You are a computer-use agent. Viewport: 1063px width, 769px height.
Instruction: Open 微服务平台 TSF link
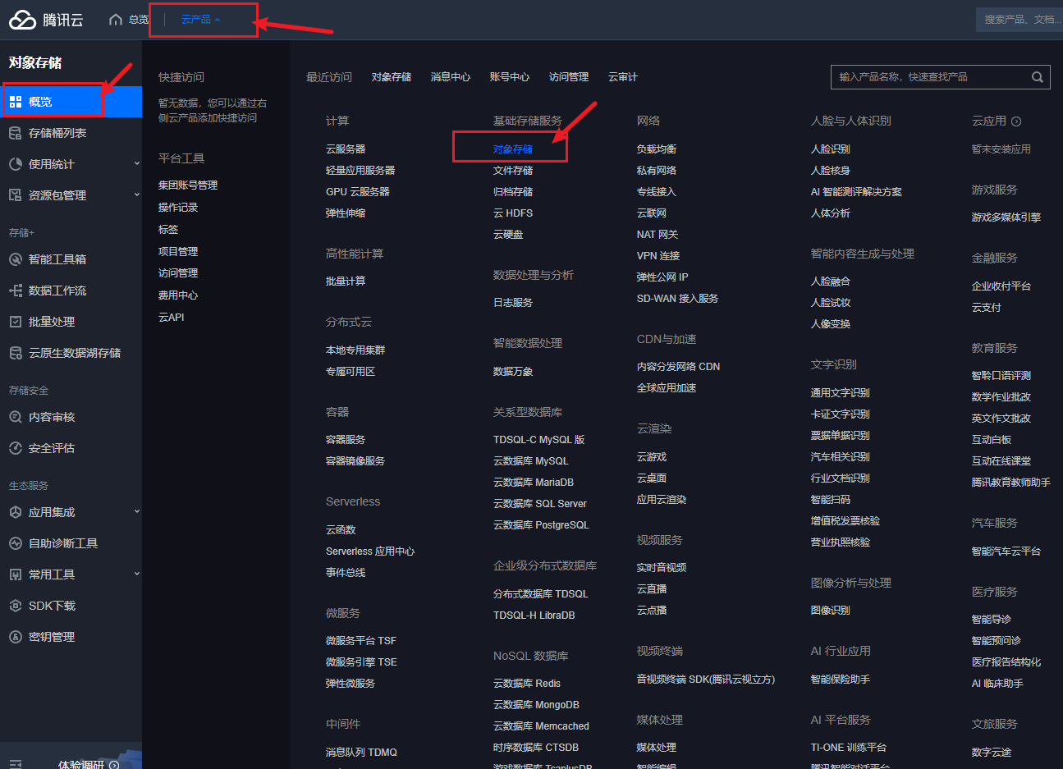(361, 641)
